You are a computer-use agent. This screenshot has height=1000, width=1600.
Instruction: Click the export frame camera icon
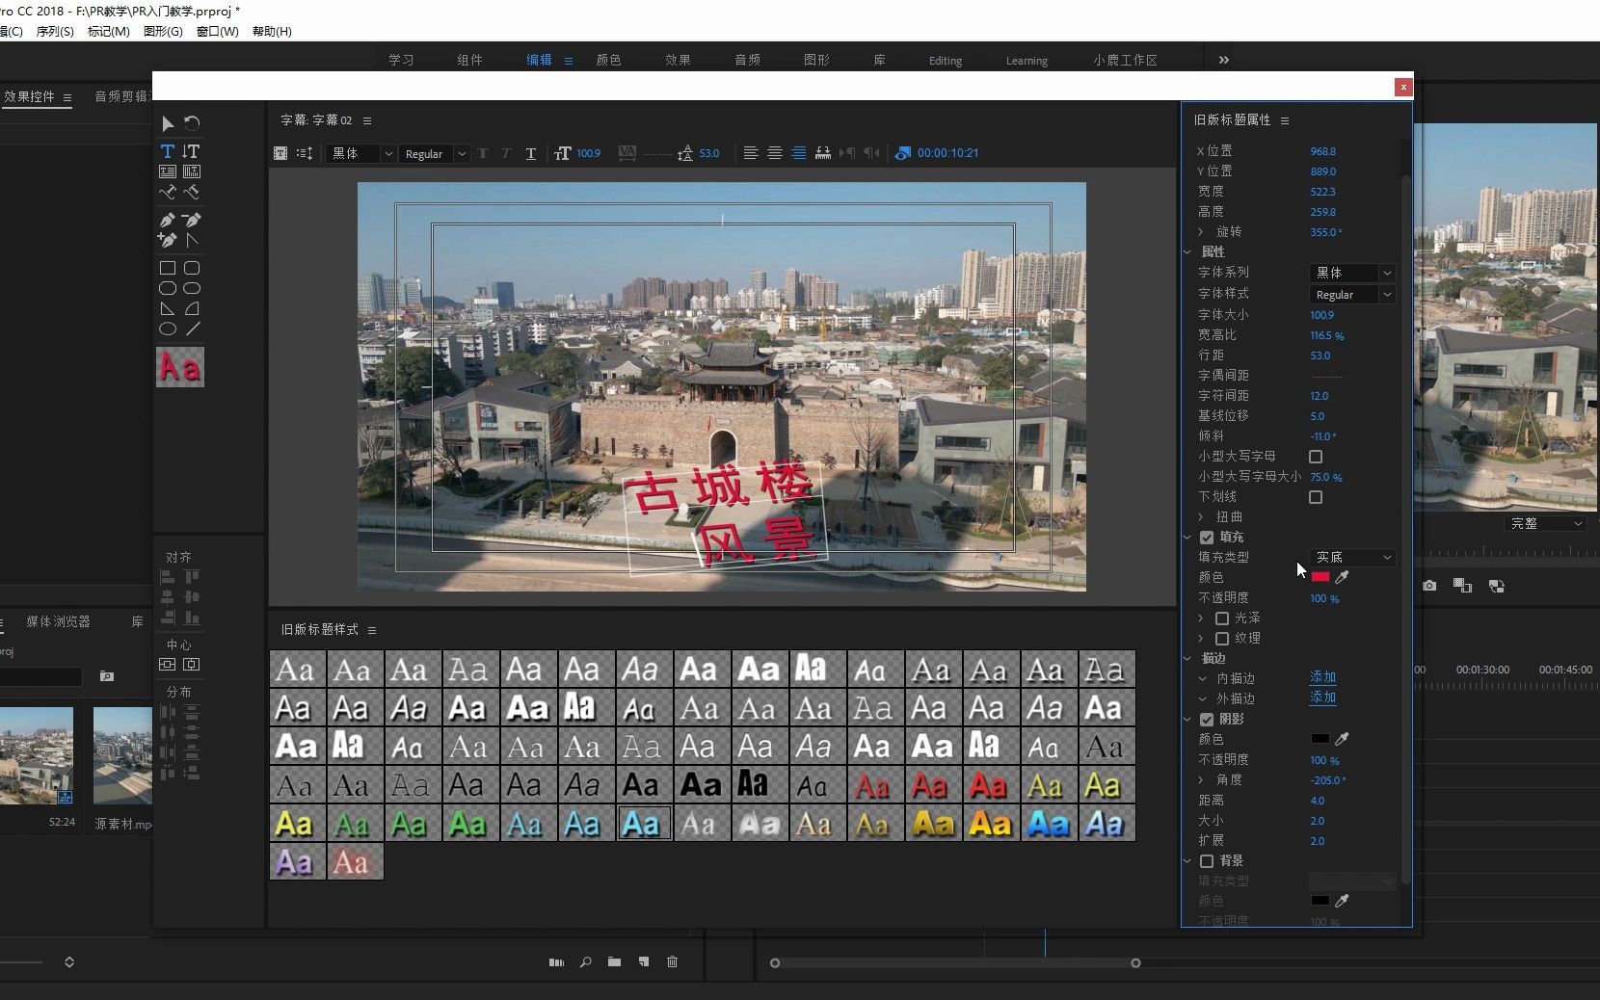[1429, 586]
